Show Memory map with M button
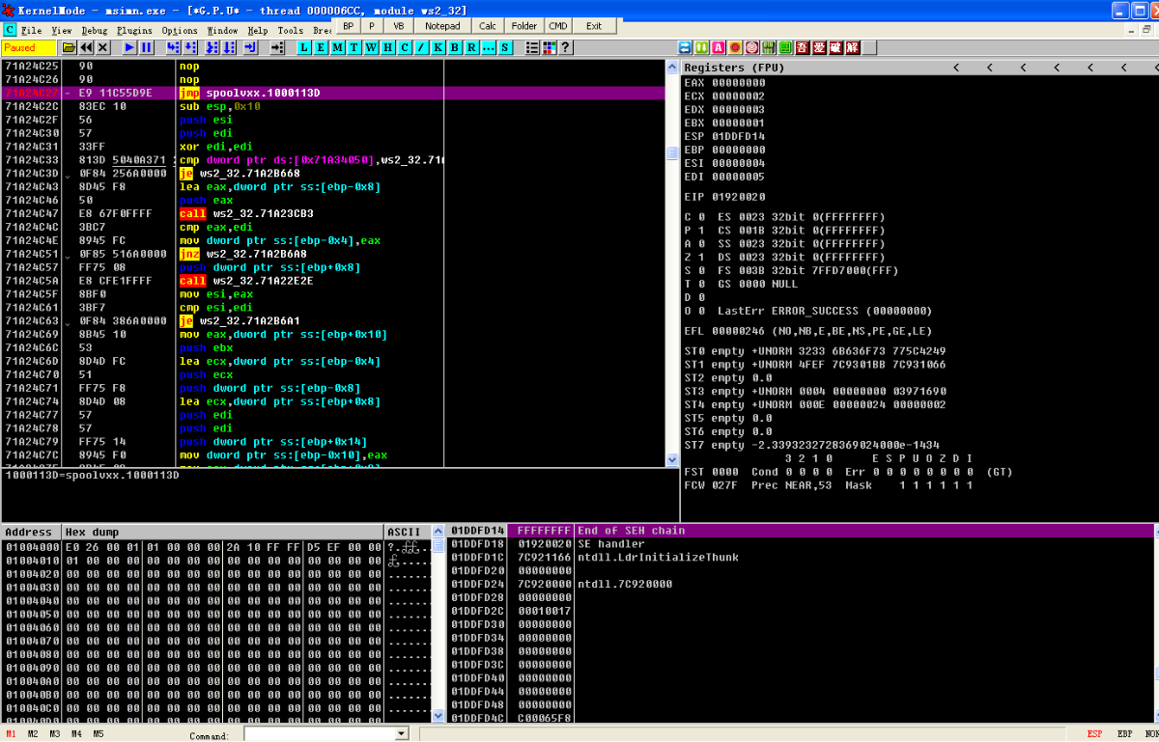The height and width of the screenshot is (742, 1159). pyautogui.click(x=337, y=47)
